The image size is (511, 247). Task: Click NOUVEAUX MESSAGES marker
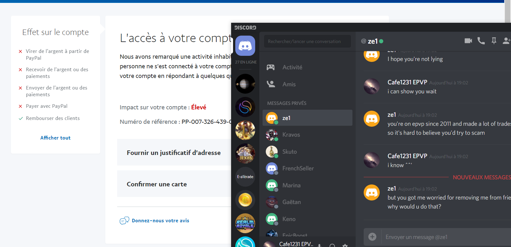click(481, 177)
